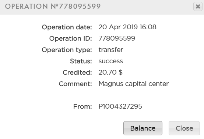The image size is (204, 139).
Task: Click the Operation date label
Action: coord(67,27)
